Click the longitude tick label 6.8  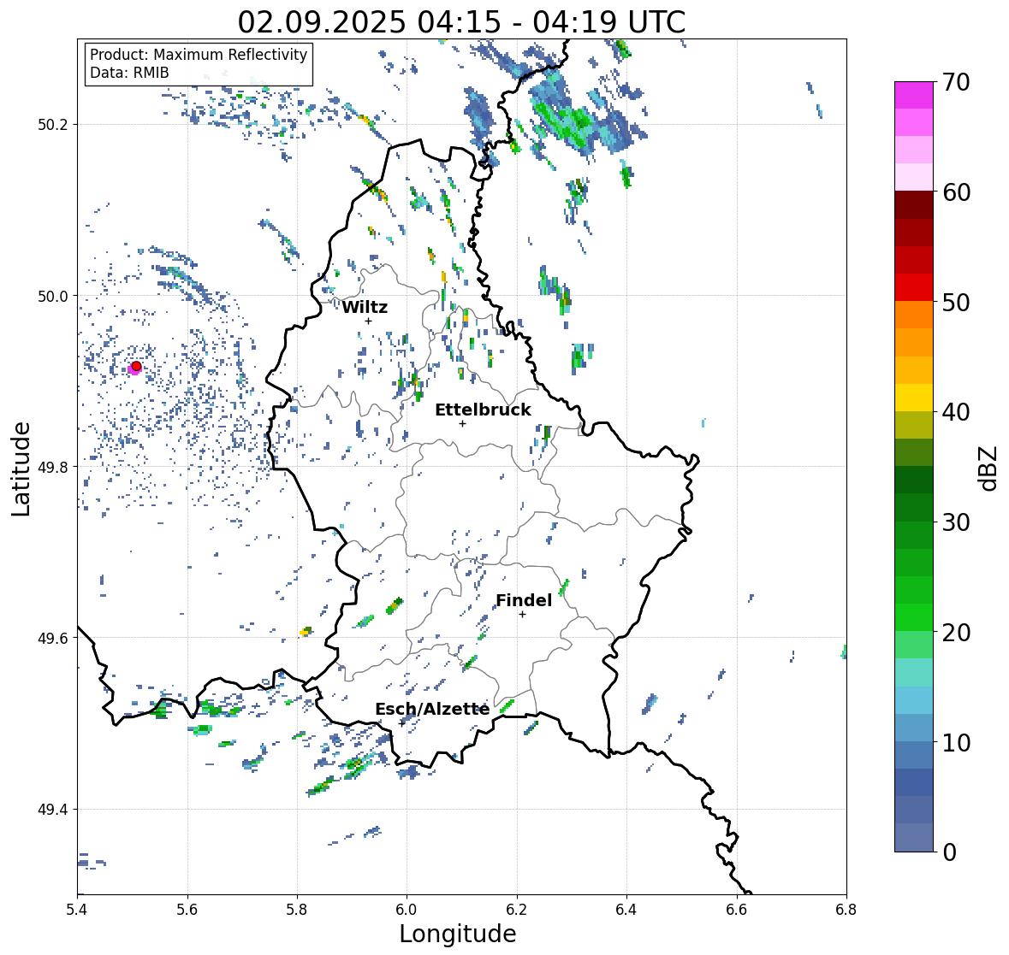tap(846, 909)
